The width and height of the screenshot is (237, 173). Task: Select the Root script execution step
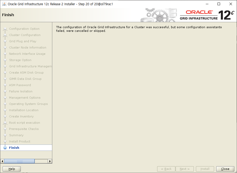pyautogui.click(x=24, y=123)
